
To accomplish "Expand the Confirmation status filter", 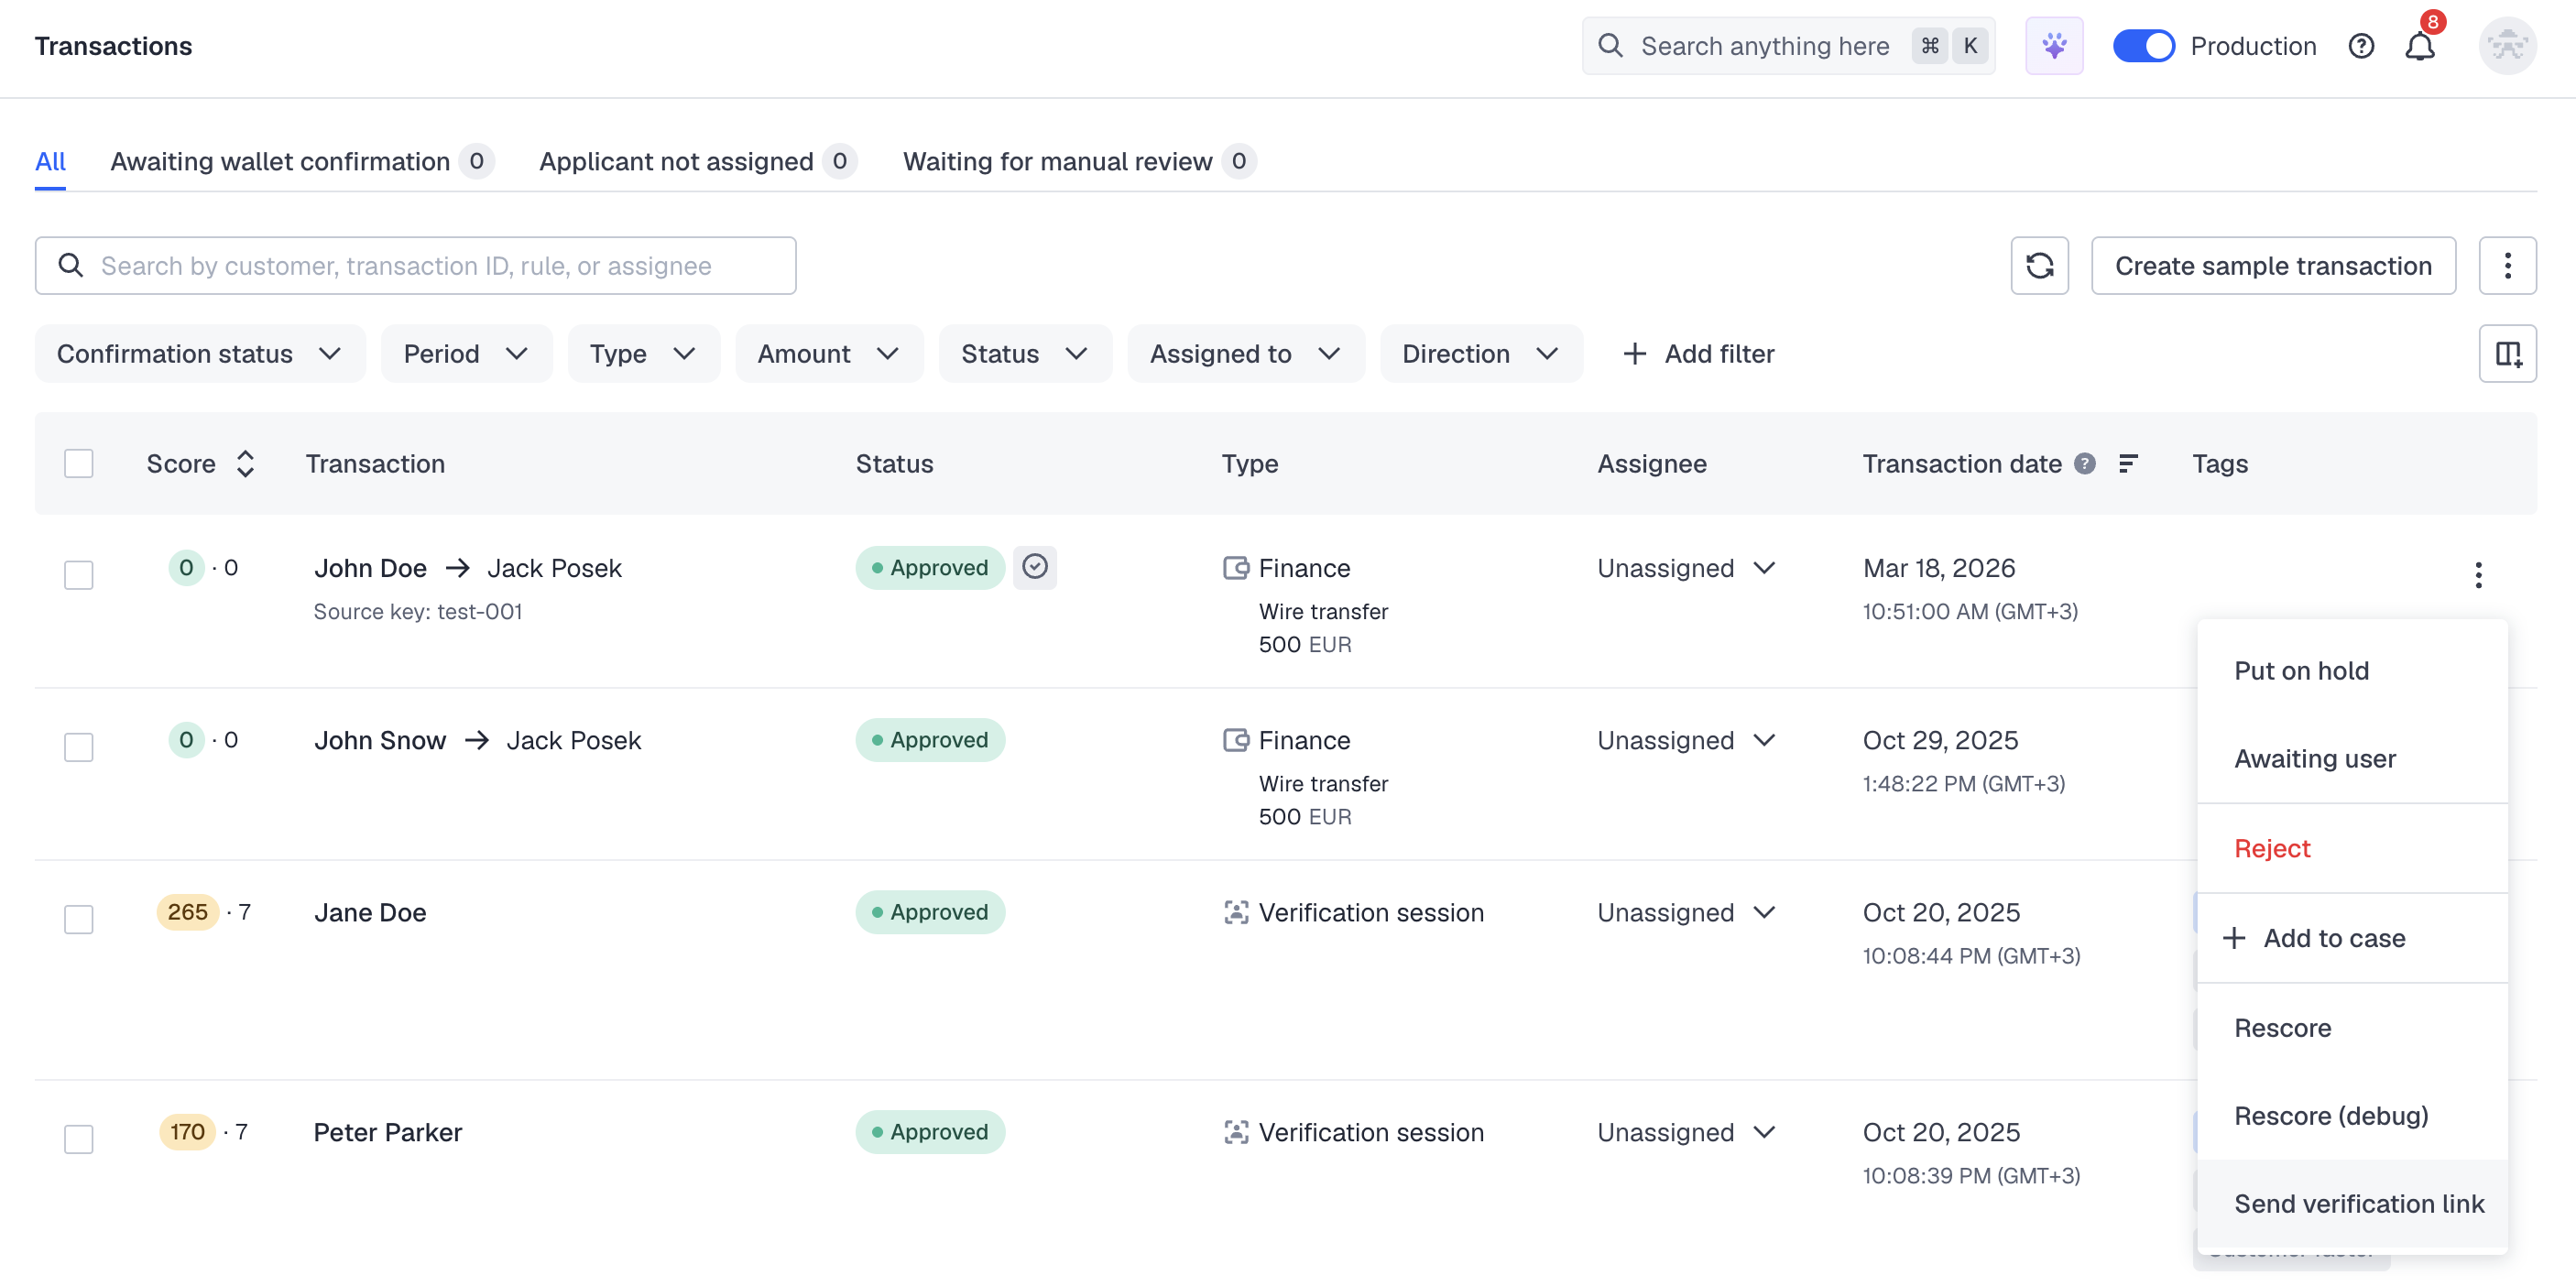I will tap(200, 354).
